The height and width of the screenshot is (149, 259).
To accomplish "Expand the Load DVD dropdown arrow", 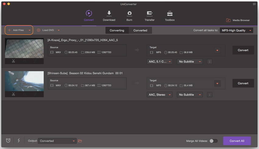I will [x=59, y=30].
